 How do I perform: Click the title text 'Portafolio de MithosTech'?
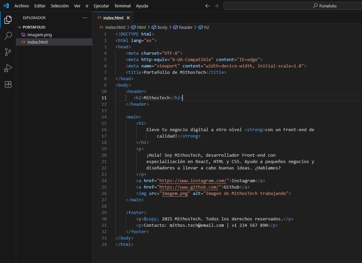click(174, 72)
